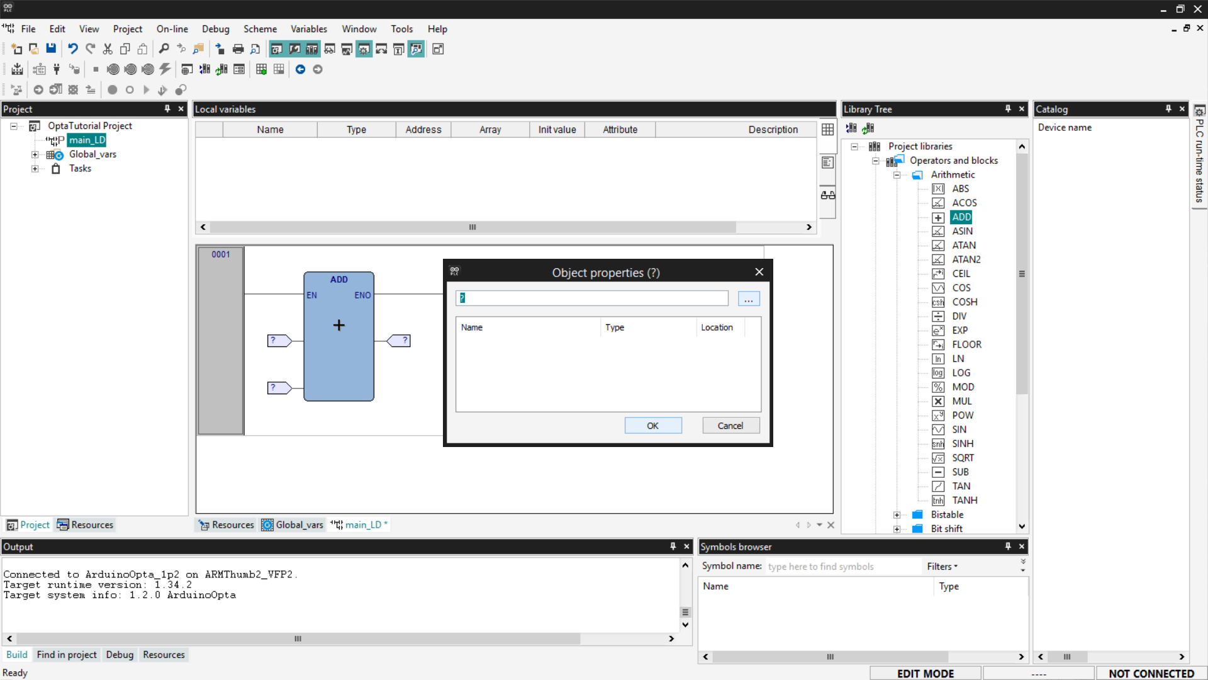Click the ellipsis browse button in dialog
Viewport: 1208px width, 680px height.
coord(748,299)
